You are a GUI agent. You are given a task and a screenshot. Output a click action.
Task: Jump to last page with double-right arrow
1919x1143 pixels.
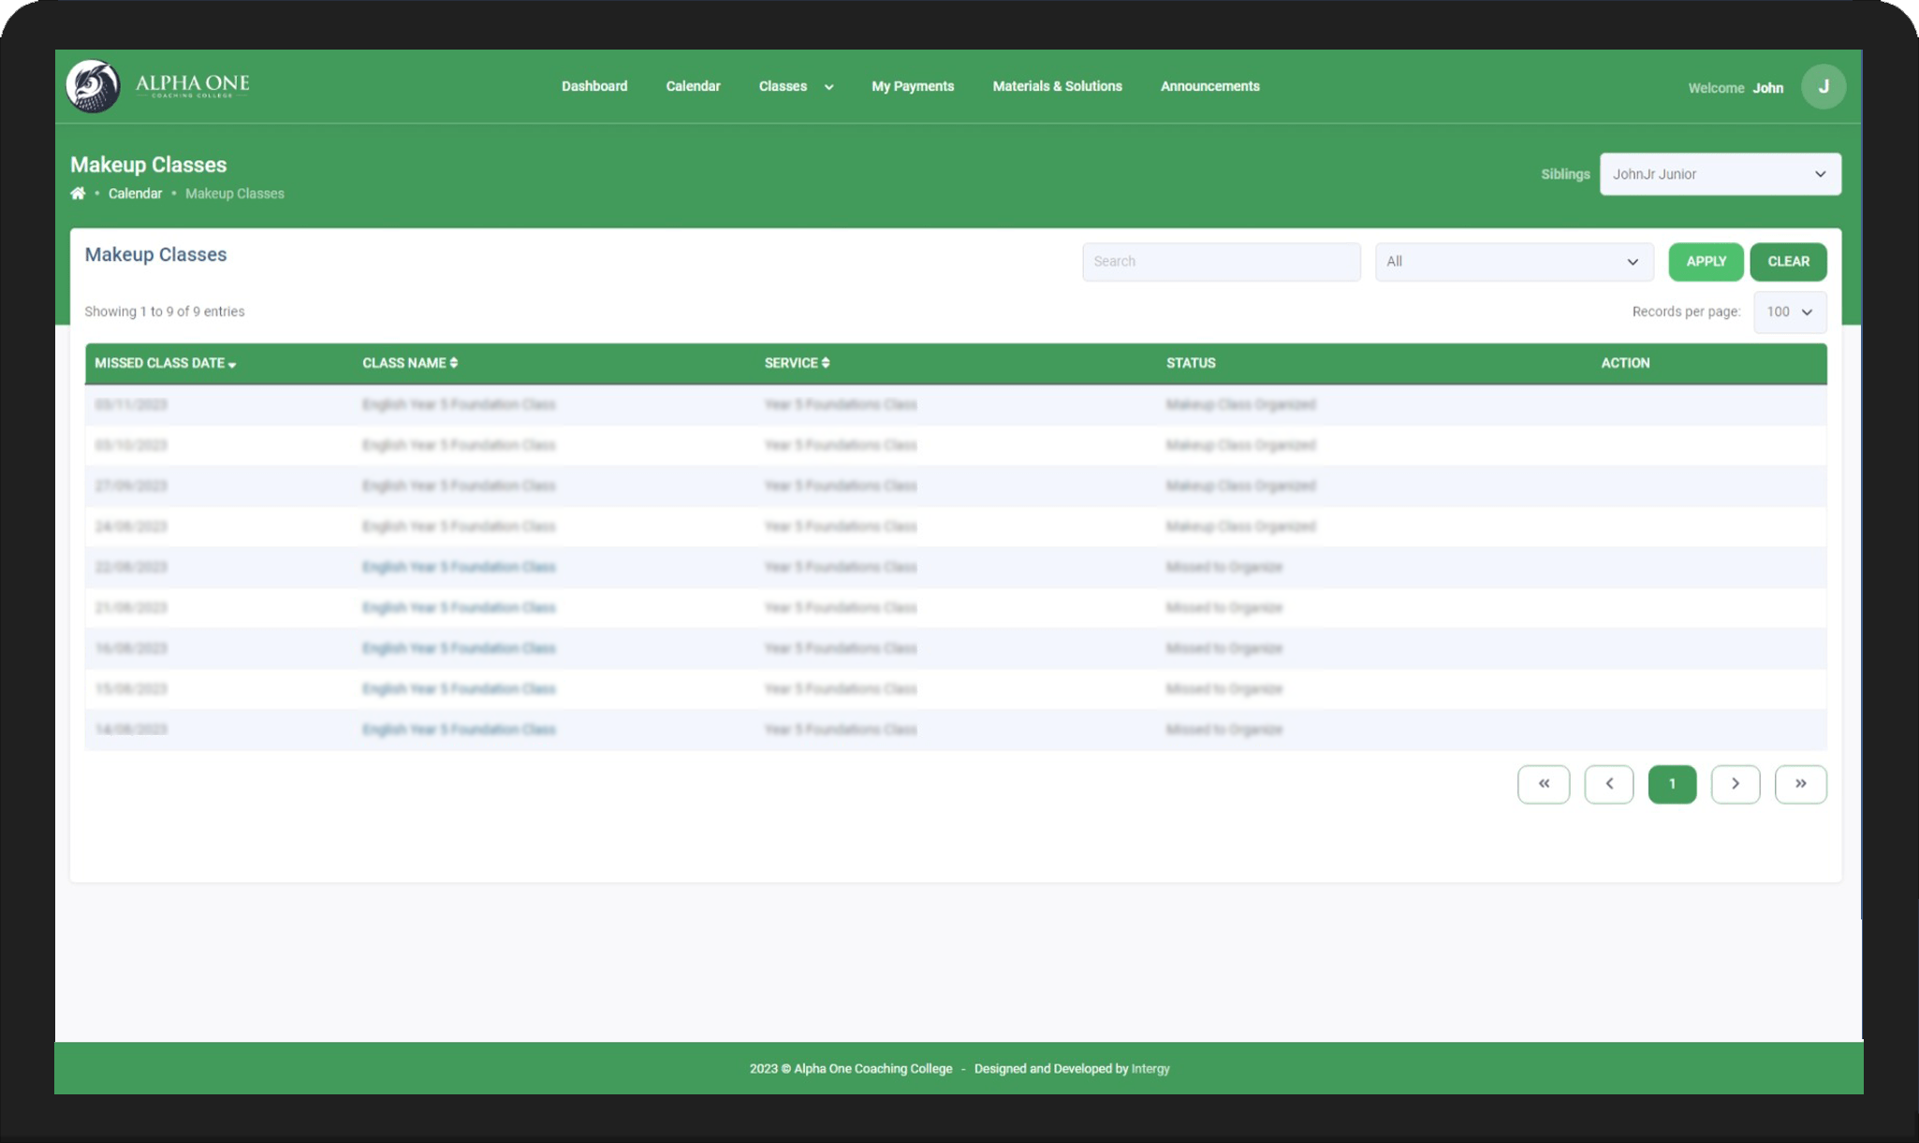(x=1800, y=784)
